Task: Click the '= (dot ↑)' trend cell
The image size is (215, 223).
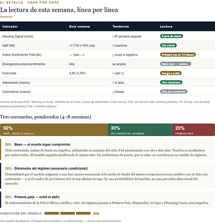Action: click(x=118, y=73)
